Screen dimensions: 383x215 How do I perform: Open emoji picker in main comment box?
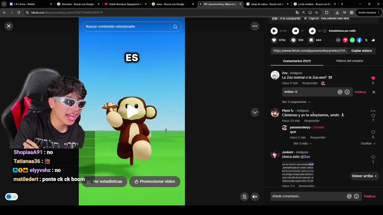click(356, 196)
